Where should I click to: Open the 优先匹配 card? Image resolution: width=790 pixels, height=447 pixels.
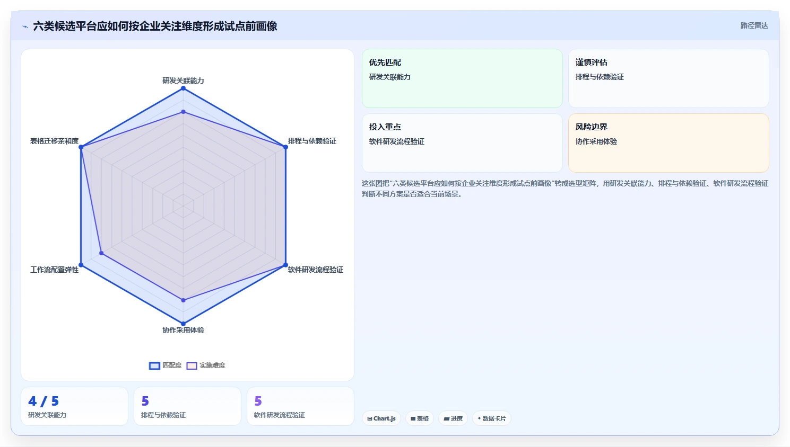coord(462,78)
